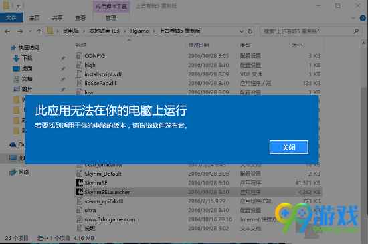Go up one folder level
The height and width of the screenshot is (244, 368).
(39, 31)
